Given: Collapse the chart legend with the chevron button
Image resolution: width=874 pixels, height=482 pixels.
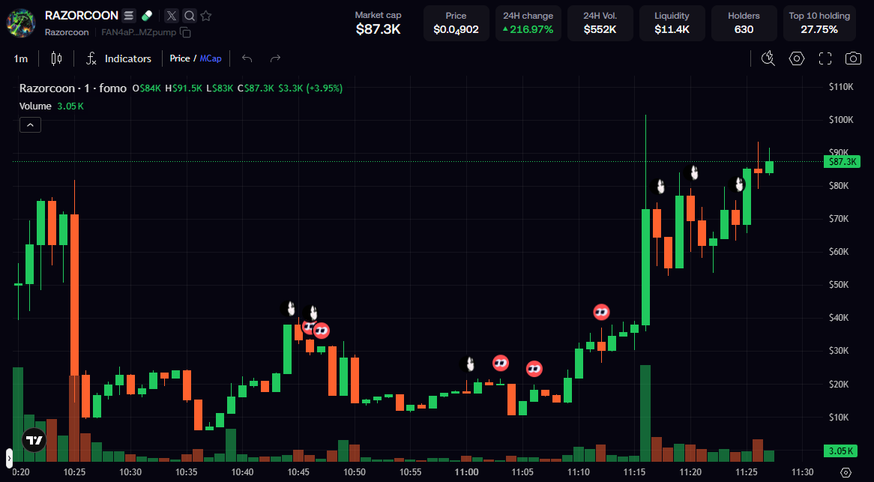Looking at the screenshot, I should pyautogui.click(x=30, y=125).
